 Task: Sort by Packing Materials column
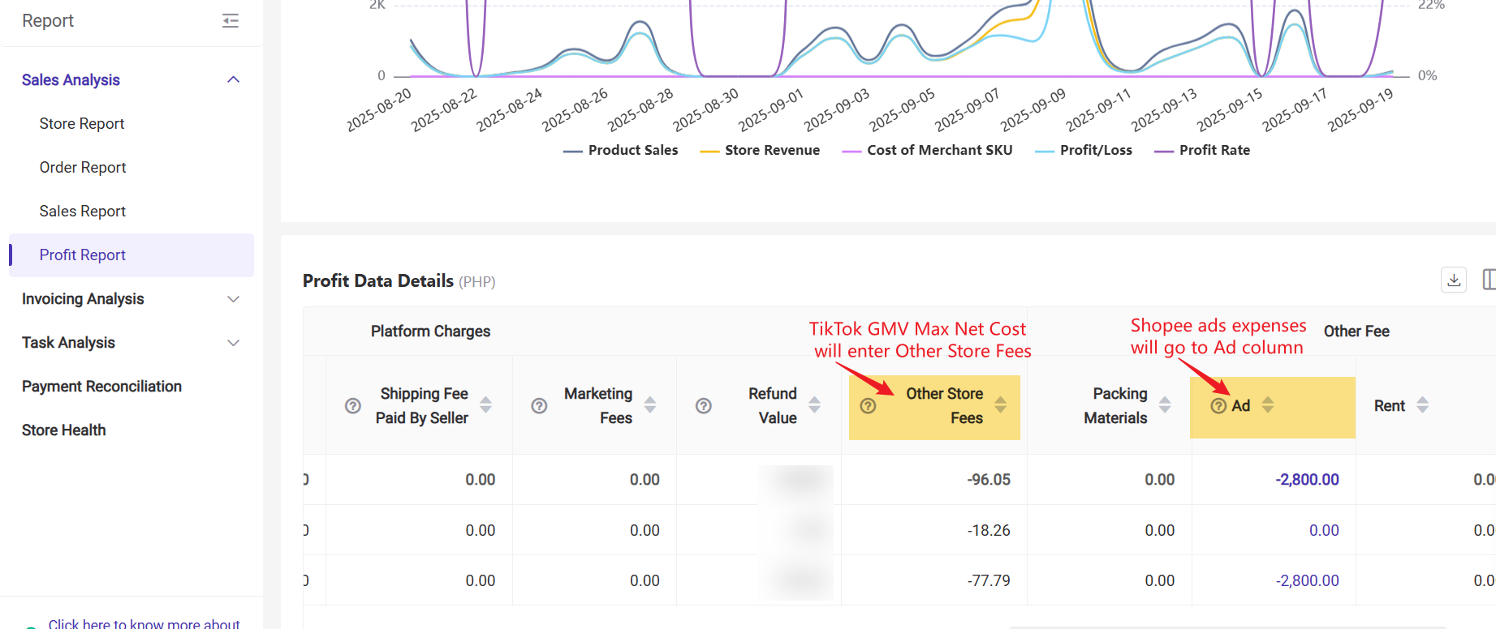(1165, 405)
